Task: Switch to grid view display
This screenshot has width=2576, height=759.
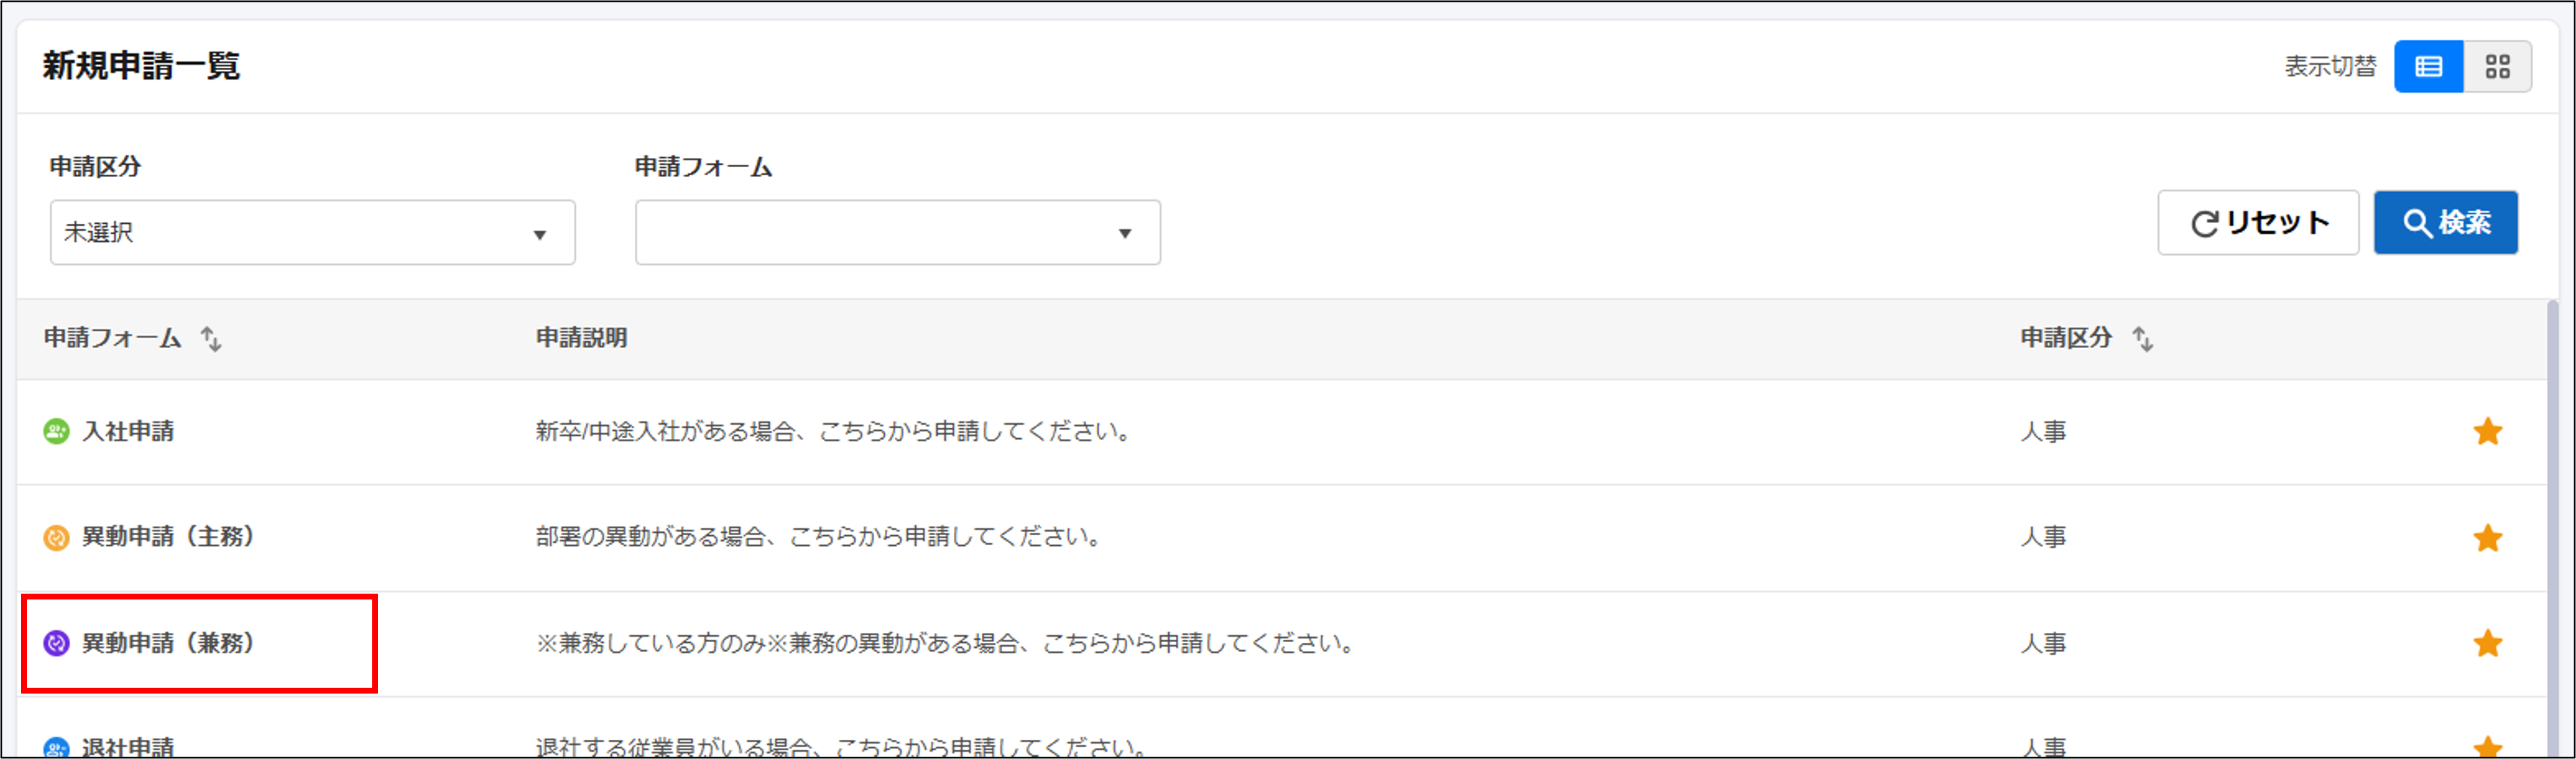Action: [2497, 67]
